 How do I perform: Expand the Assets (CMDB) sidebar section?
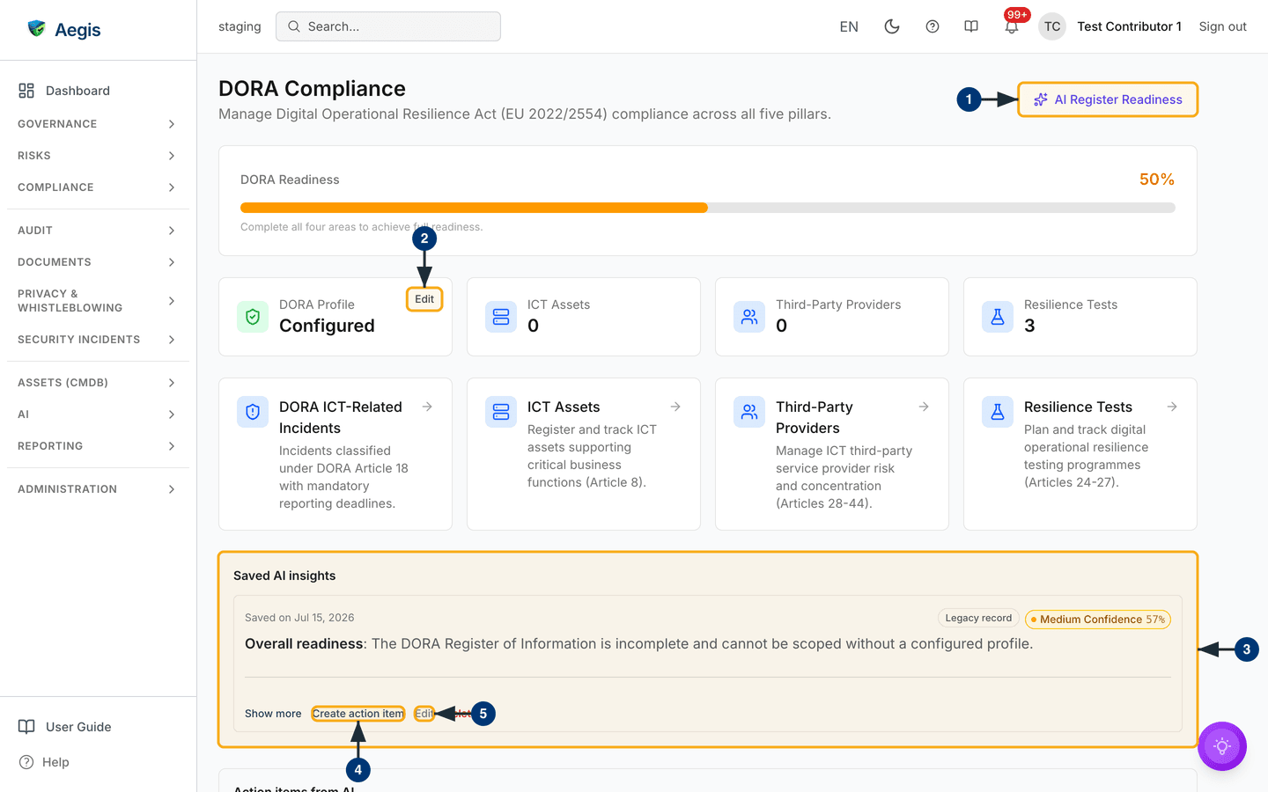[98, 383]
